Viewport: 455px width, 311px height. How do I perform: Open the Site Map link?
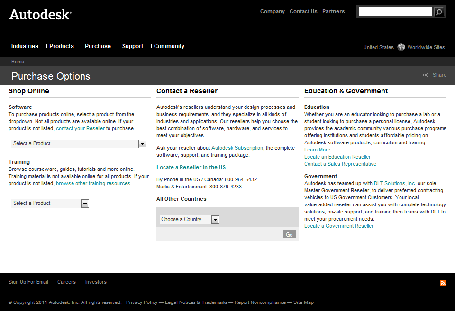click(303, 302)
